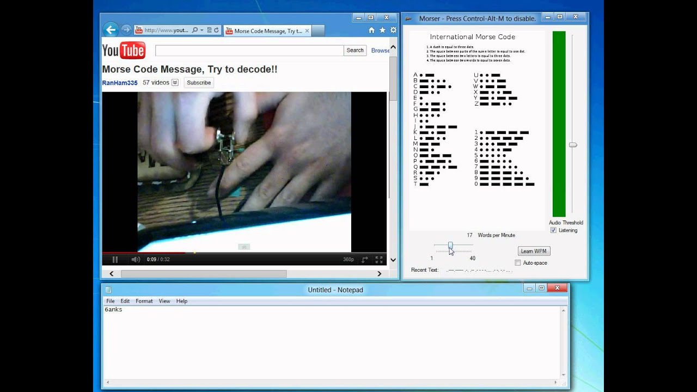Open the Favorites star icon
The image size is (697, 392).
click(x=382, y=30)
